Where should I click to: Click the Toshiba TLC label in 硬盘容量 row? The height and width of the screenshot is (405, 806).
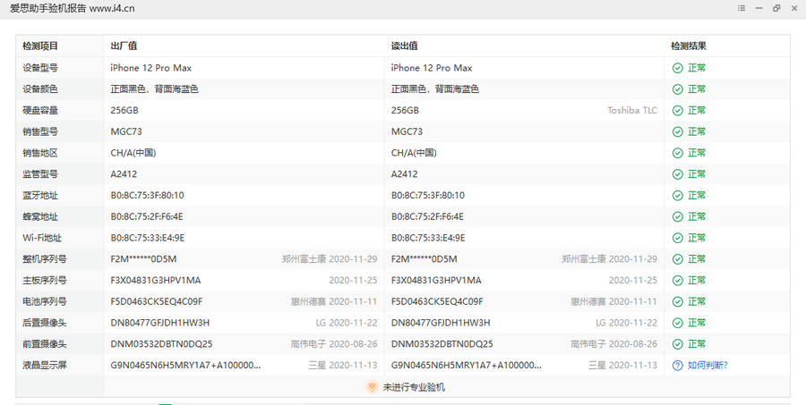pyautogui.click(x=631, y=110)
